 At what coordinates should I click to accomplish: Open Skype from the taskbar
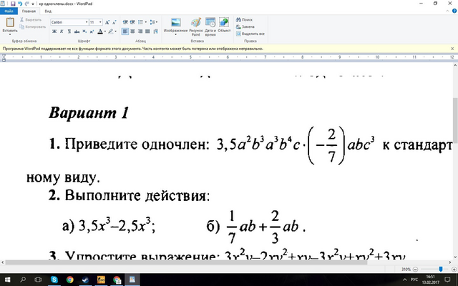pyautogui.click(x=54, y=280)
